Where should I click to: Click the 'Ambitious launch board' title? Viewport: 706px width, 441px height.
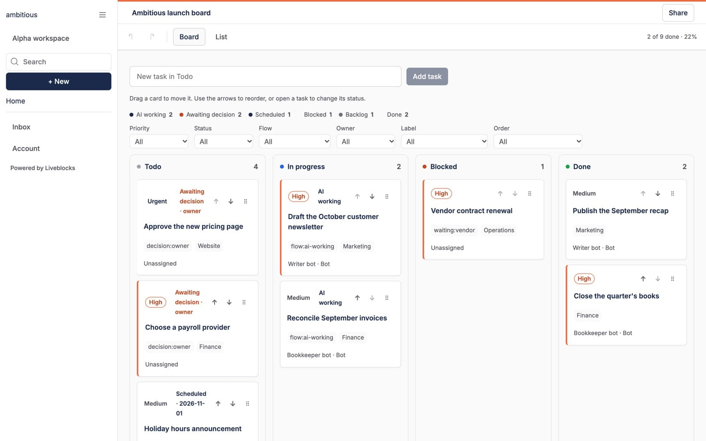[171, 13]
